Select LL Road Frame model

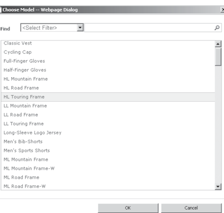[108, 114]
